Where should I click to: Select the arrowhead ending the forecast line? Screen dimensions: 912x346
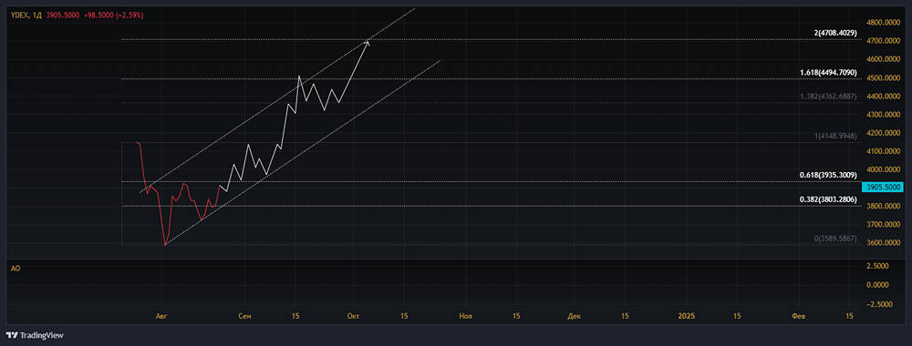coord(367,43)
